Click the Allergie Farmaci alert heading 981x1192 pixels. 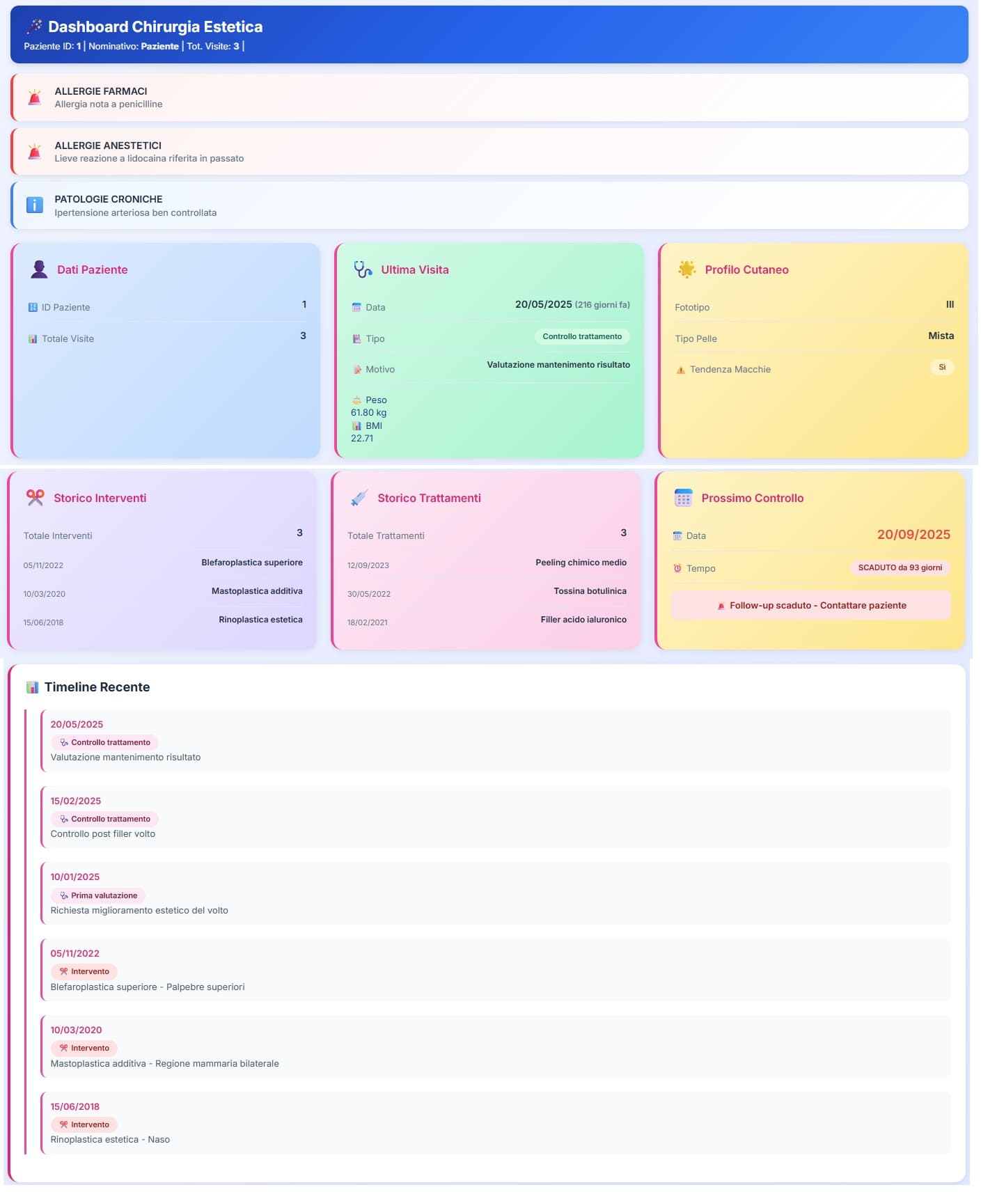click(101, 91)
